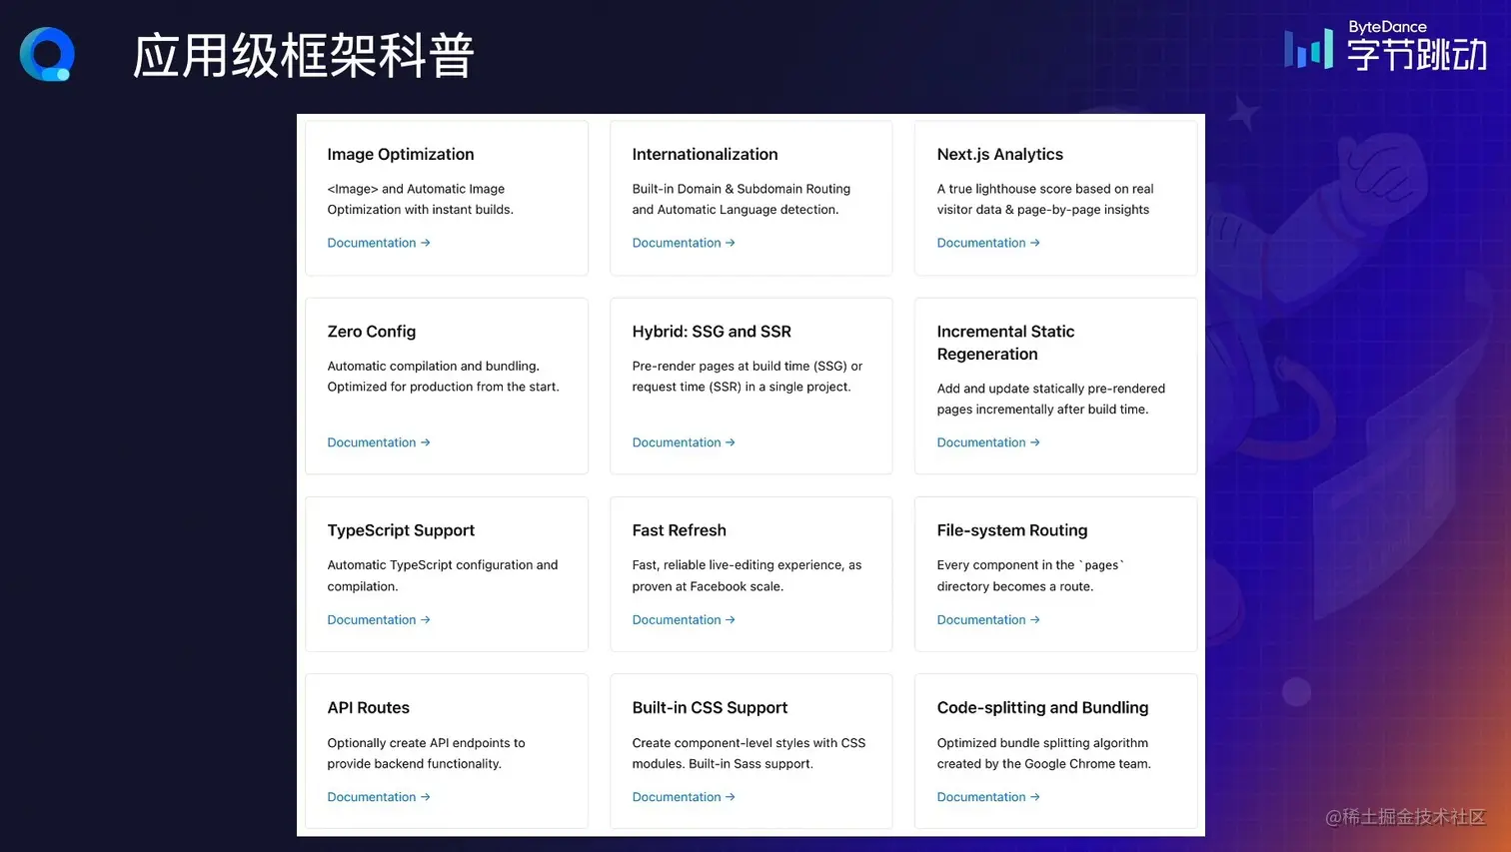Open Documentation link under Image Optimization
The width and height of the screenshot is (1511, 852).
click(x=379, y=243)
